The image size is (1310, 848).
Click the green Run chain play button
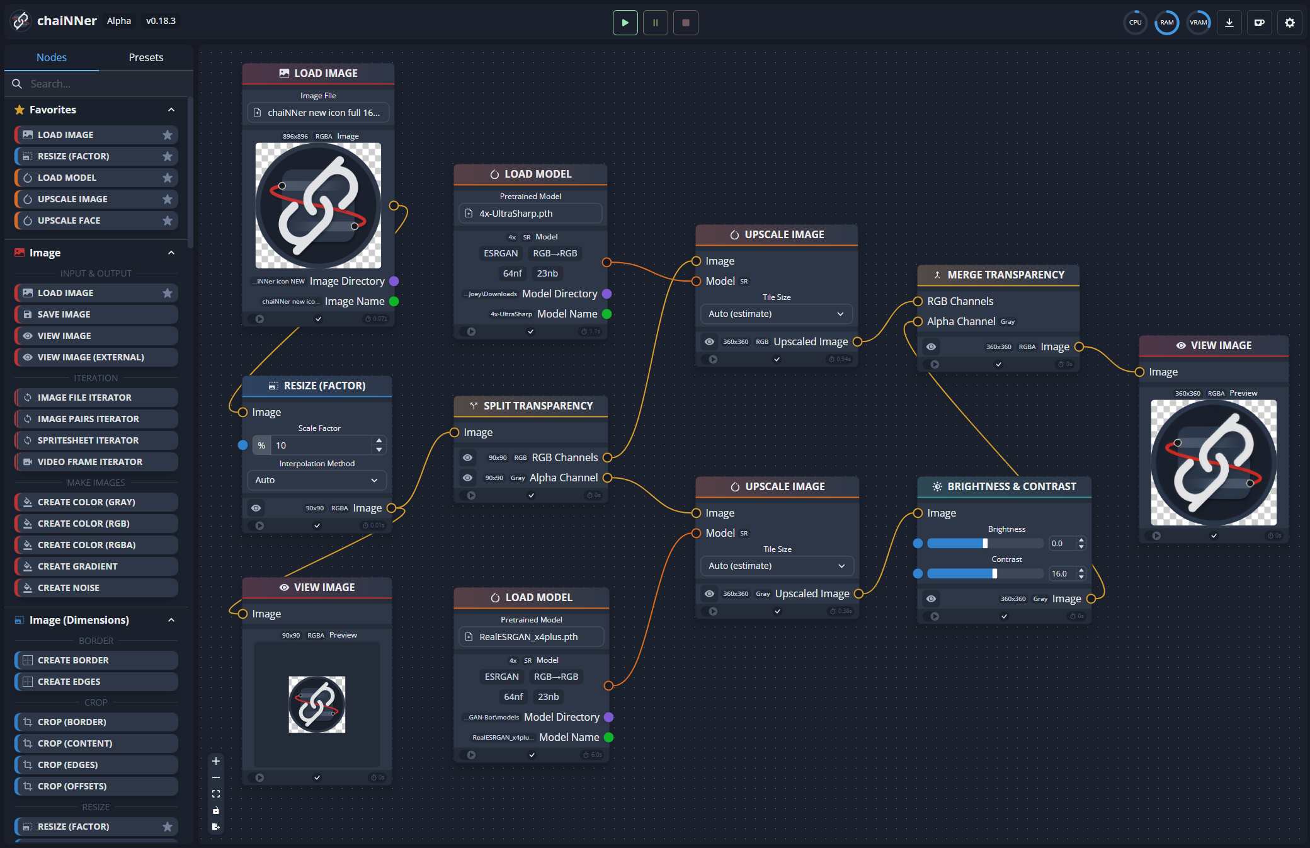(x=625, y=23)
